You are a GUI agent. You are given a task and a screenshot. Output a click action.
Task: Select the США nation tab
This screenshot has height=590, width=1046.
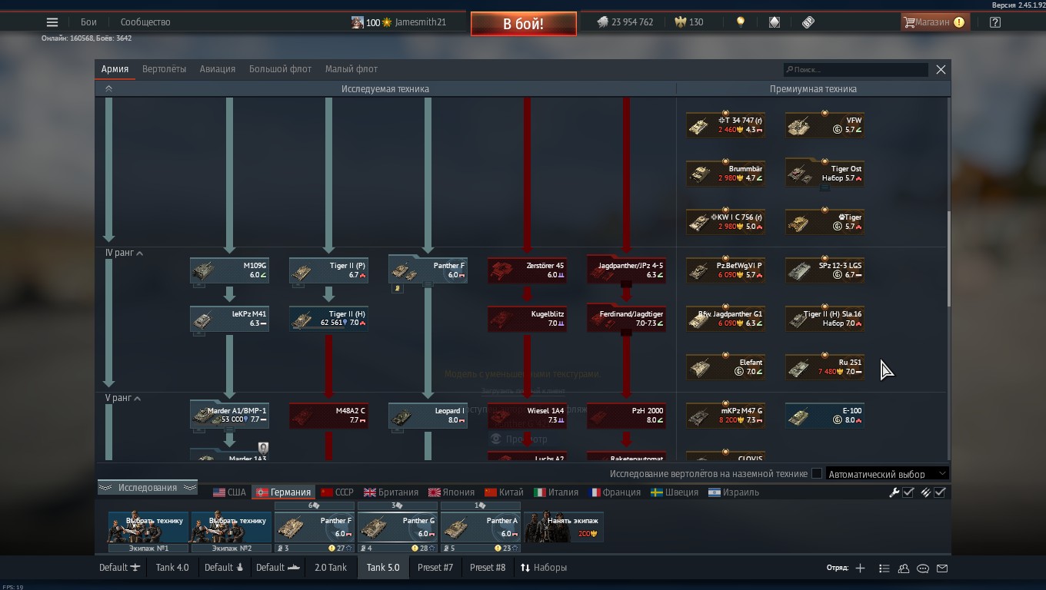(229, 492)
